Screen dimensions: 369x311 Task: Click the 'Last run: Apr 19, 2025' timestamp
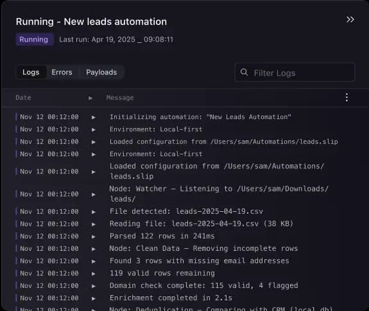point(116,40)
